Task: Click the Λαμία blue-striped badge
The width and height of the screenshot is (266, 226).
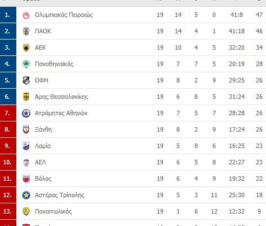Action: (x=26, y=146)
